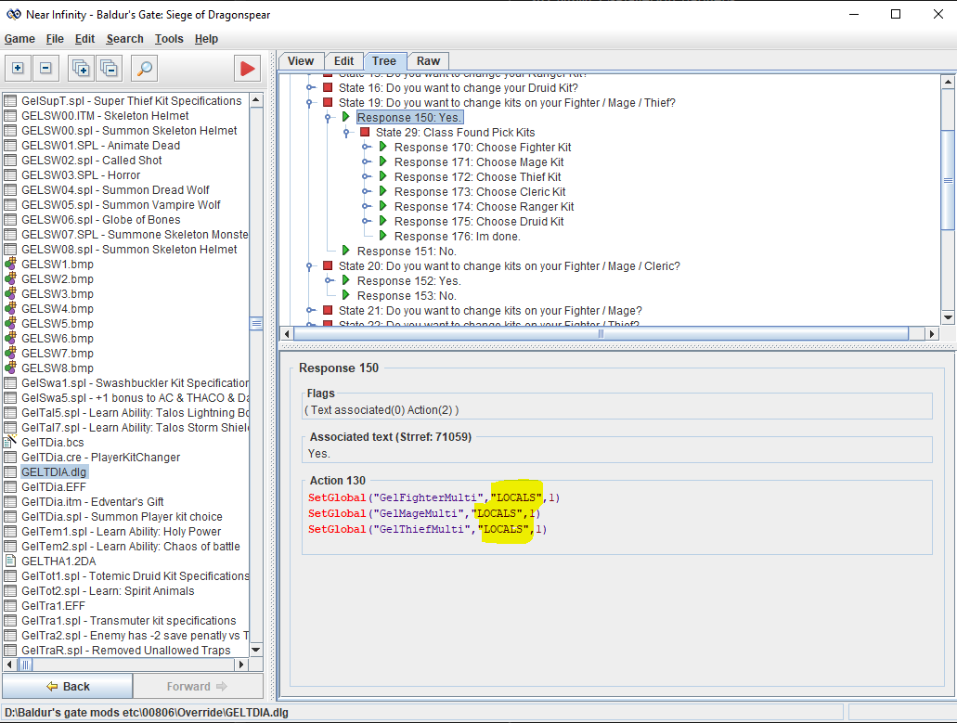Click the Back navigation button
This screenshot has height=723, width=957.
68,687
